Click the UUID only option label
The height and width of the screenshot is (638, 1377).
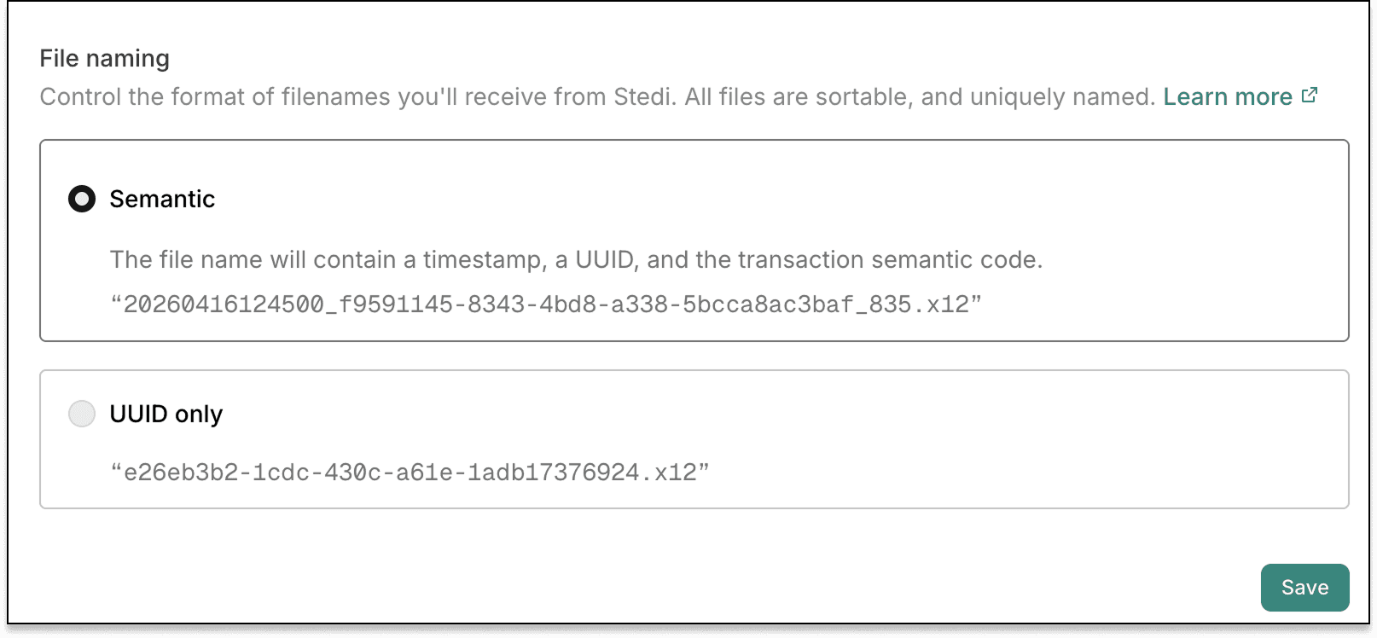(x=166, y=414)
